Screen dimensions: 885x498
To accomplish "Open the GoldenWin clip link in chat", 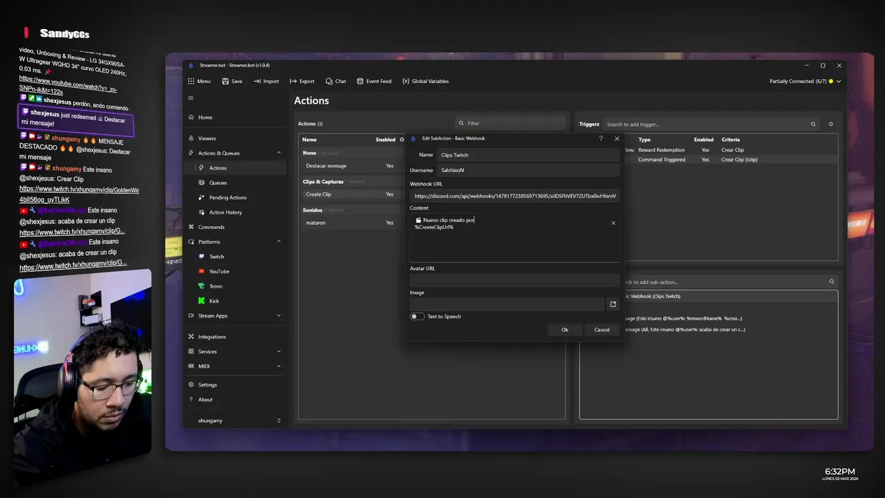I will (78, 194).
